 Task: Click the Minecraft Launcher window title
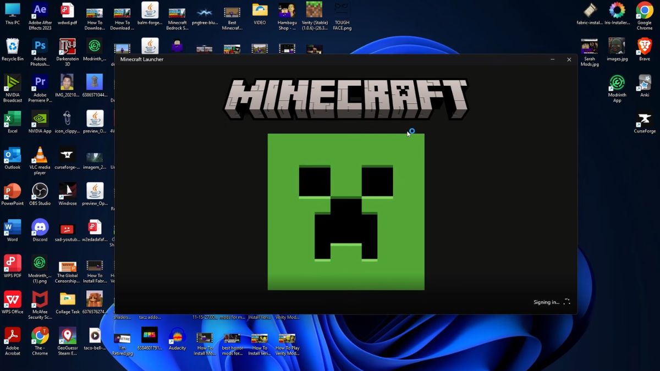142,59
